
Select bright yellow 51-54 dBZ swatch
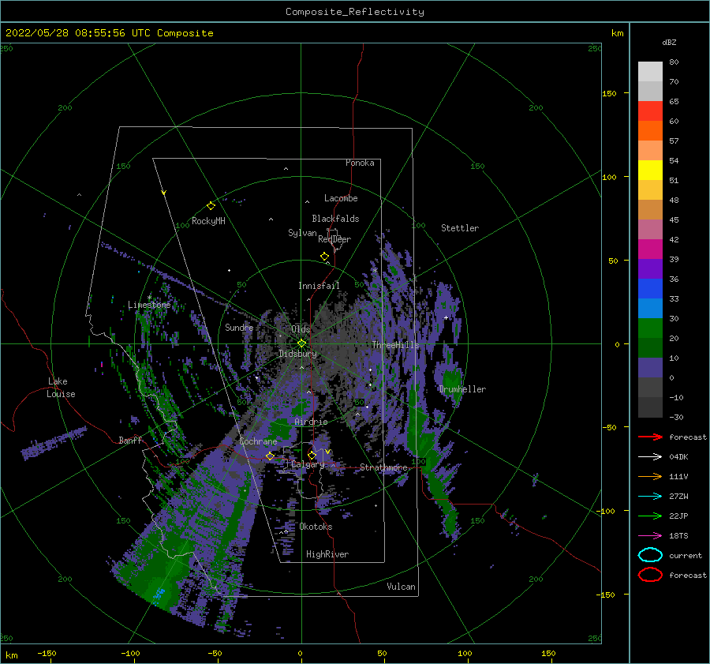[x=650, y=170]
